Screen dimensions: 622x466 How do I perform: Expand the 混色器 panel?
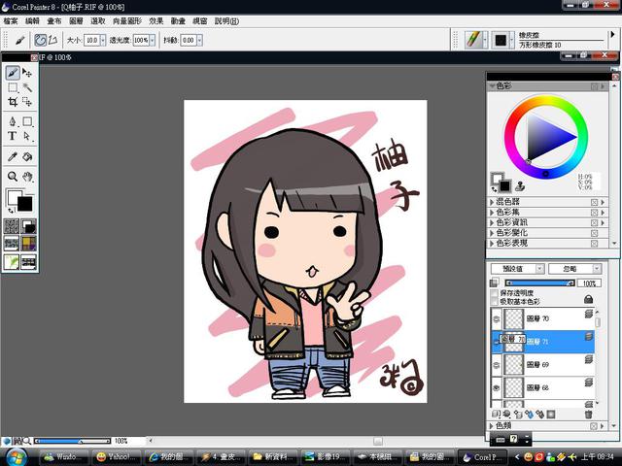tap(491, 202)
